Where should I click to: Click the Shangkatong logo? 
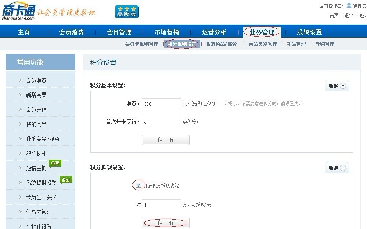click(x=19, y=12)
